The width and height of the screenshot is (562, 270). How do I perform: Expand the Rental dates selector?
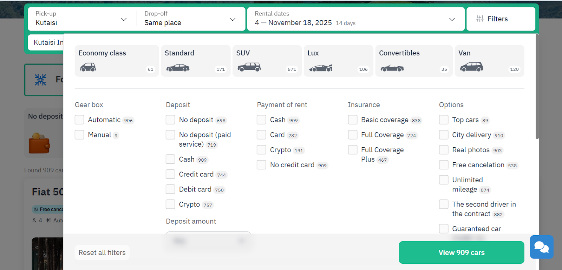(452, 19)
